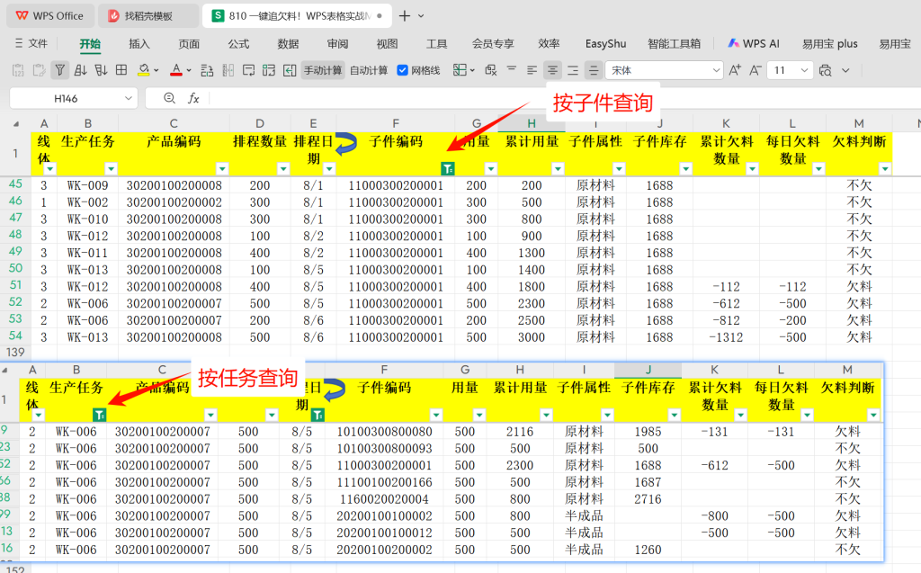Open insert function fx button
Screen dimensions: 921x573
tap(193, 98)
